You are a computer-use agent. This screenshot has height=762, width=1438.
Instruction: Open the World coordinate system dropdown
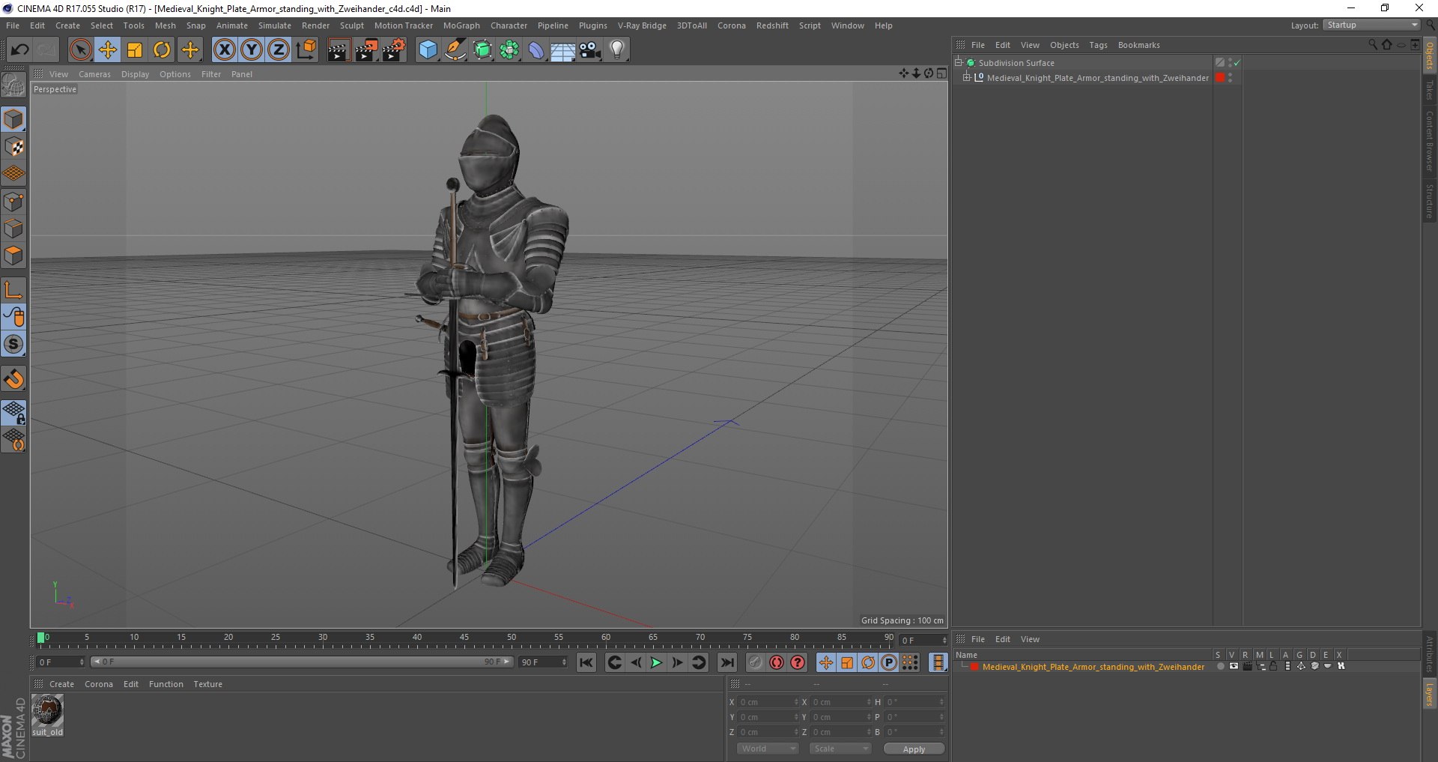coord(767,749)
